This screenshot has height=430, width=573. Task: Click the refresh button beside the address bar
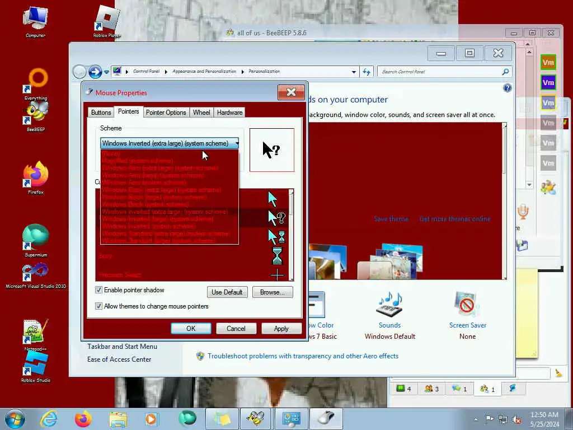(367, 72)
